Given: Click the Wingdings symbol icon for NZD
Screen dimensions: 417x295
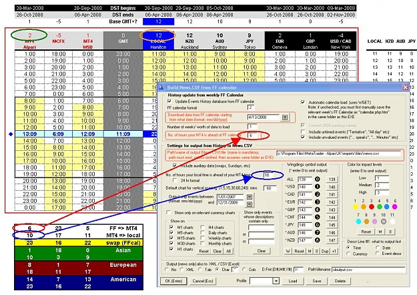Looking at the screenshot, I should [x=318, y=240].
